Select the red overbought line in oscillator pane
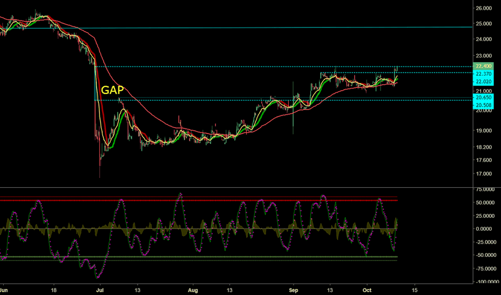501x295 pixels. 199,200
